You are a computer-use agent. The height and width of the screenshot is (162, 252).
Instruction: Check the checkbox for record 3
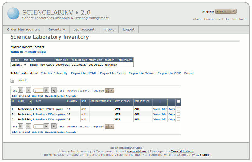coord(179,119)
